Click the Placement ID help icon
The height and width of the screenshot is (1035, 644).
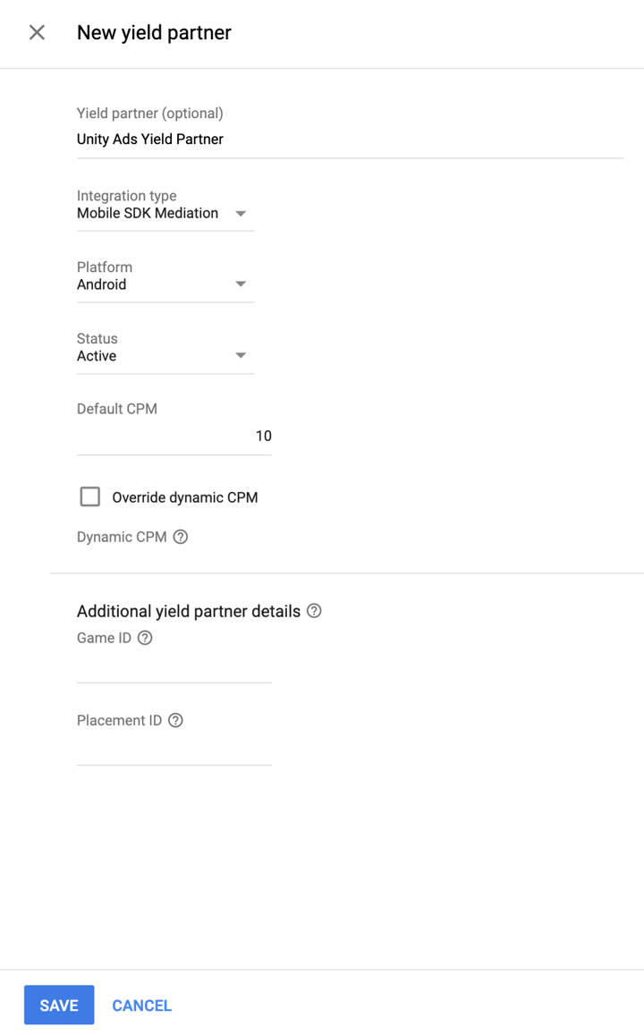[x=175, y=720]
